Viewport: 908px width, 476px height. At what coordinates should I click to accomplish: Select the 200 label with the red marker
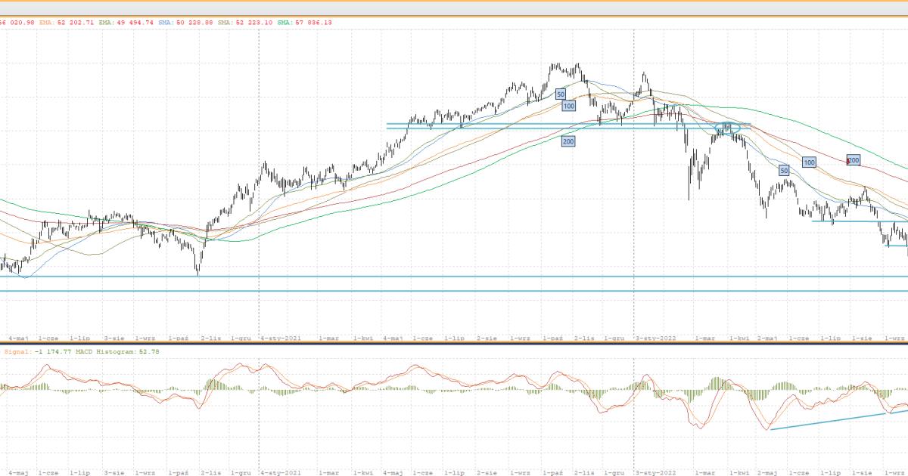coord(853,160)
